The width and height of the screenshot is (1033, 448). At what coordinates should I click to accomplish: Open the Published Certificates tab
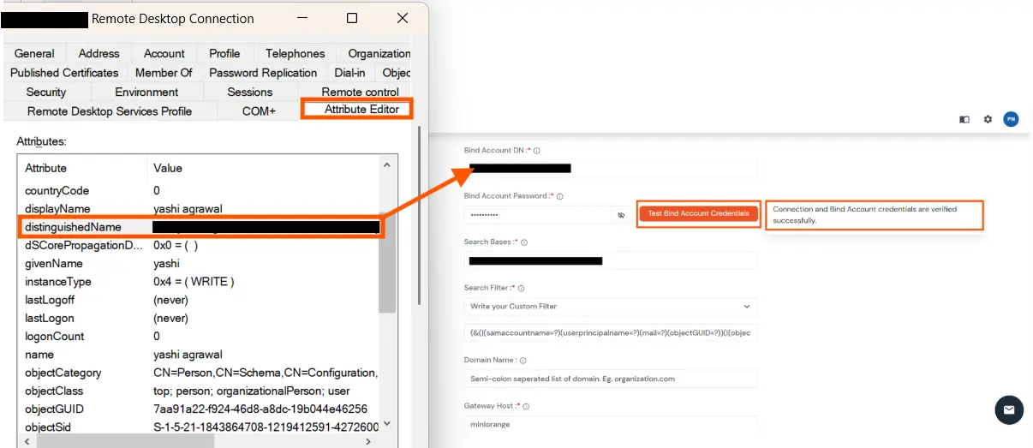[x=64, y=73]
